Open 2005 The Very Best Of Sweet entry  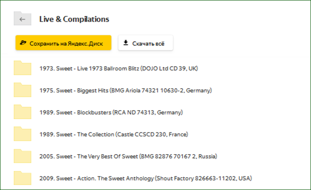click(128, 156)
